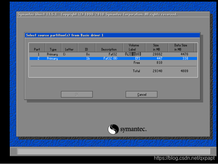The image size is (218, 164).
Task: Click the total data size 4809
Action: [x=184, y=71]
